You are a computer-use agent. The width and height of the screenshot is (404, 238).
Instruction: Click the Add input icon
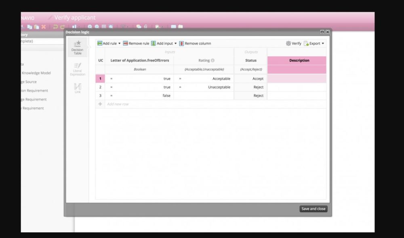154,43
